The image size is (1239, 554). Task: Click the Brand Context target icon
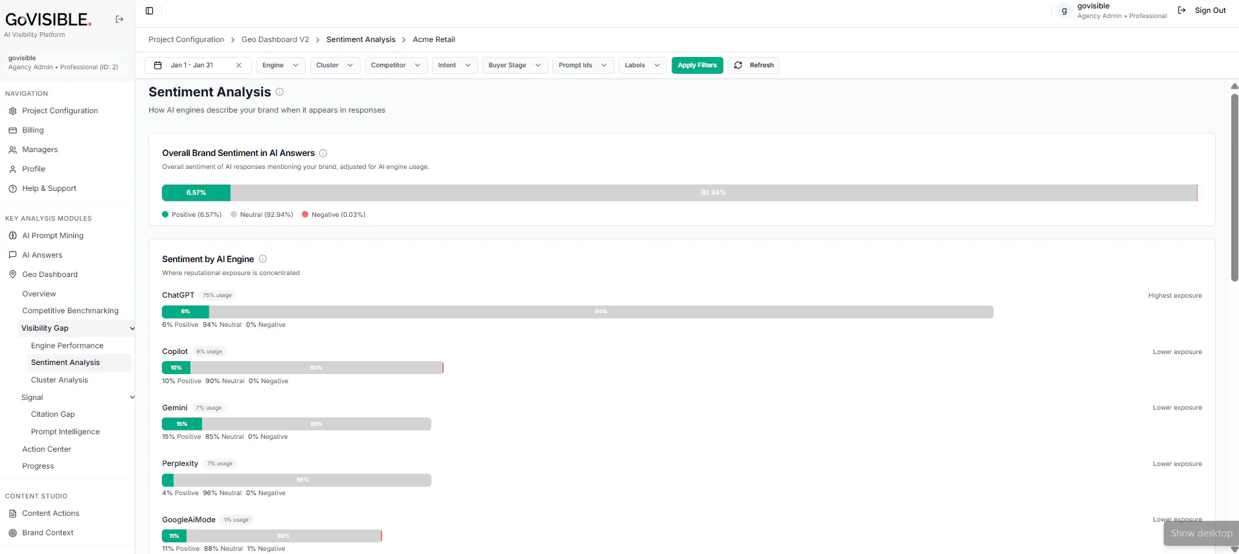pyautogui.click(x=12, y=533)
